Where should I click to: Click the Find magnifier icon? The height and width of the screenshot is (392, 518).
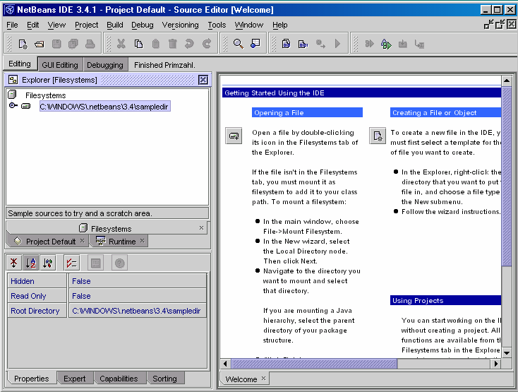pos(239,44)
